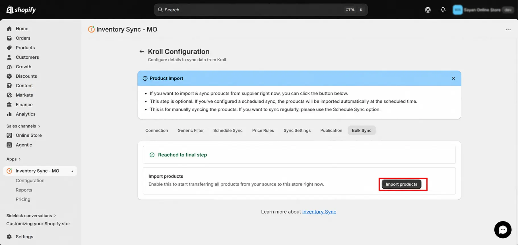Select the Products tag icon

9,48
